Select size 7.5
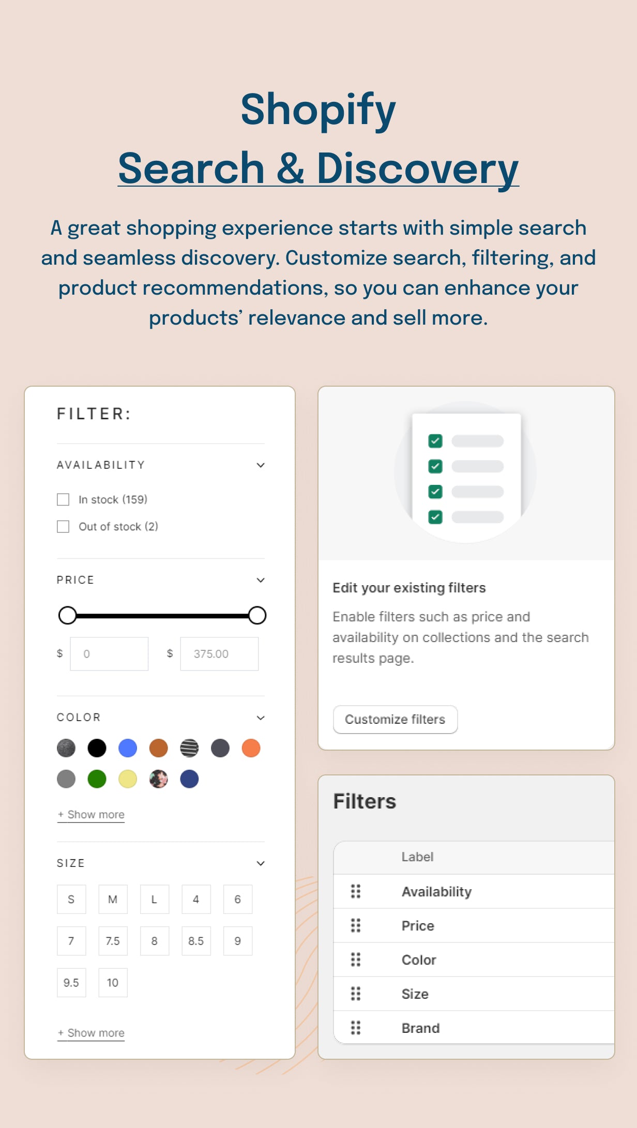Image resolution: width=637 pixels, height=1128 pixels. click(113, 941)
